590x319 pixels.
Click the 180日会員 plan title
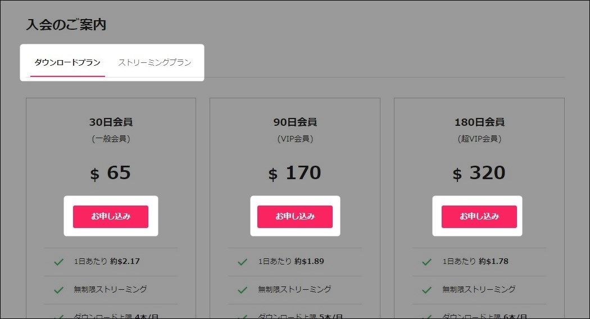(x=479, y=122)
